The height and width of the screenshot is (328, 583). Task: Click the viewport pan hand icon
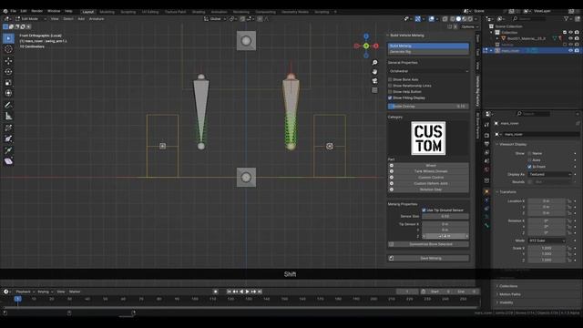tap(374, 72)
